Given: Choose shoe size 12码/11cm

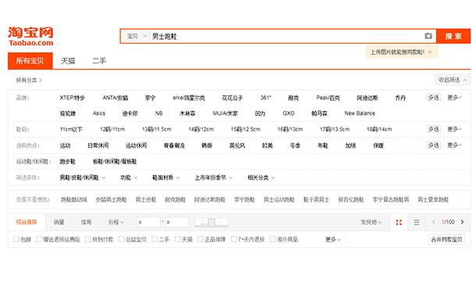Looking at the screenshot, I should (x=112, y=130).
